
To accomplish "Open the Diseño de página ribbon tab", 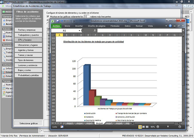I will point(97,26).
